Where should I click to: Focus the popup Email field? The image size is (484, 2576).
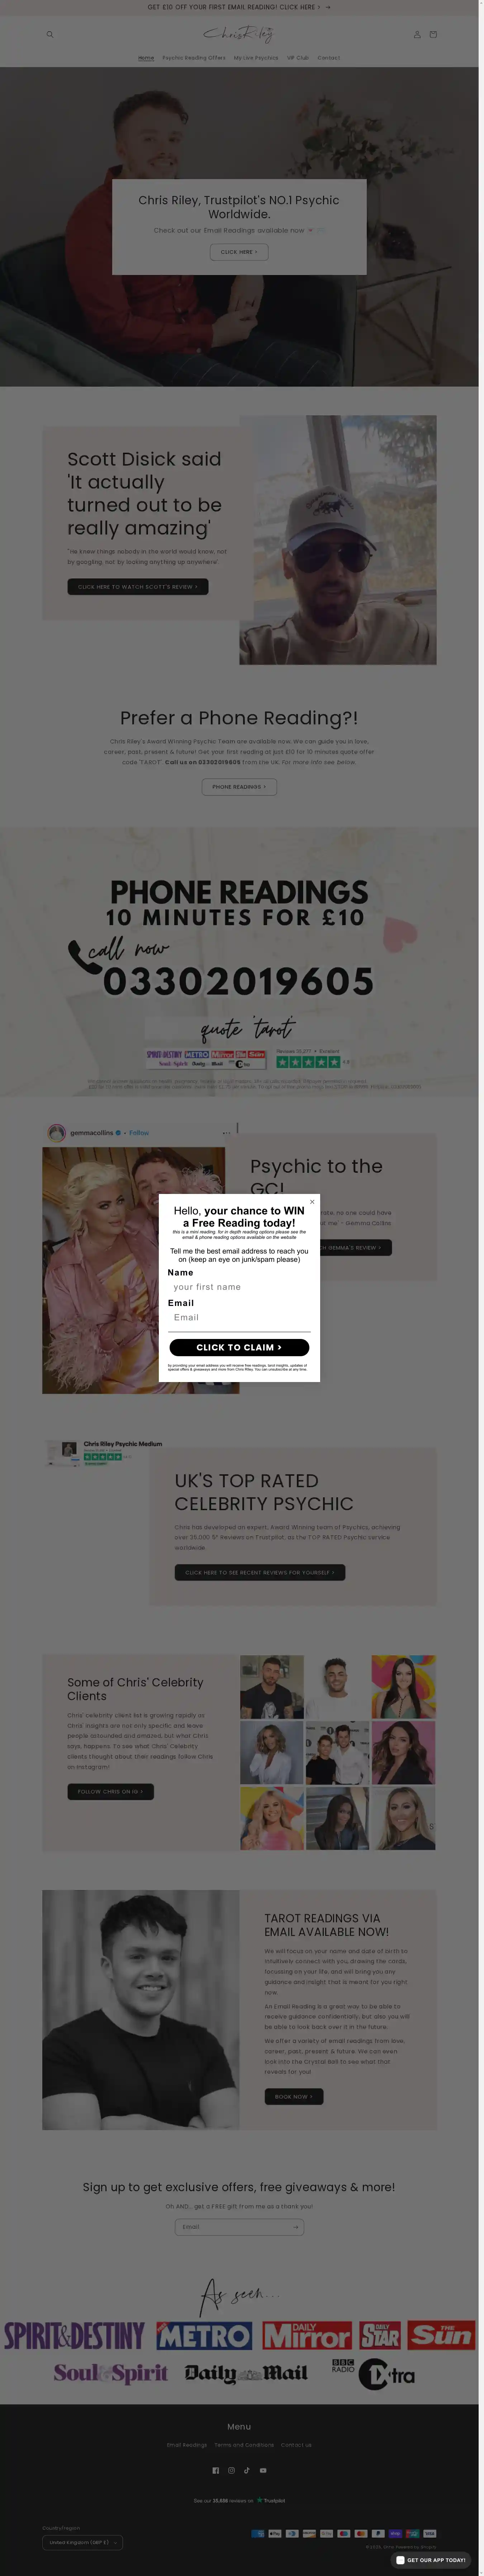pos(239,1318)
